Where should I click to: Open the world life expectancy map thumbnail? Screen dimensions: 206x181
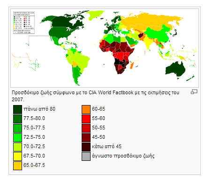click(105, 48)
